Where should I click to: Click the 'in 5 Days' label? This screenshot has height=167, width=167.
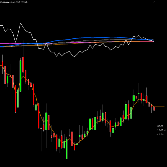(160, 134)
